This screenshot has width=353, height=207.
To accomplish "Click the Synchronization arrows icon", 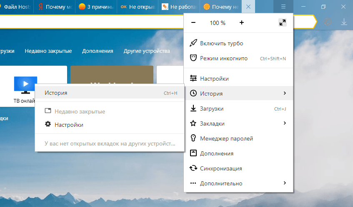I will click(x=193, y=168).
